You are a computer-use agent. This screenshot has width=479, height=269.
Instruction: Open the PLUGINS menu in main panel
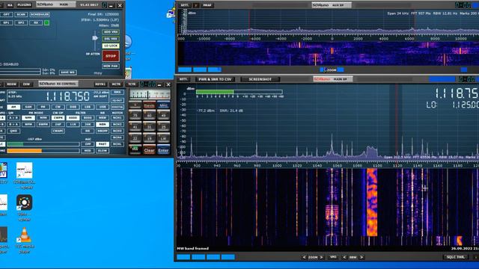click(x=24, y=5)
